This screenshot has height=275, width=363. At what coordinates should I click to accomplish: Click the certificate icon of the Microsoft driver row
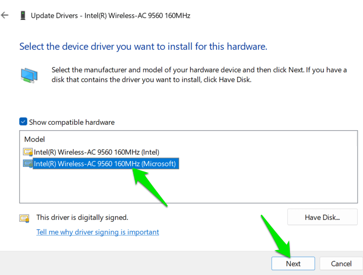coord(28,164)
